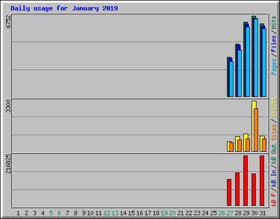Click day 5 on the x-axis

(51, 213)
